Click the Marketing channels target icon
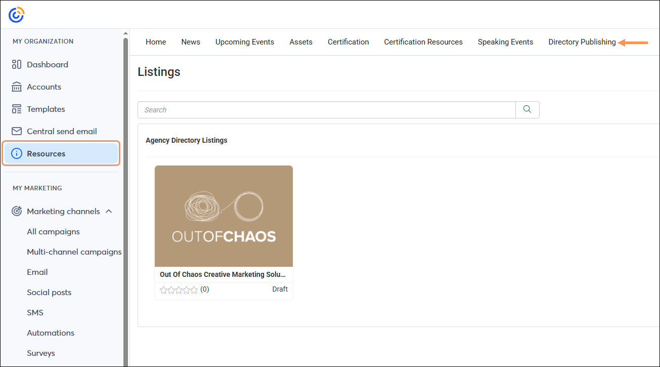Screen dimensions: 660x367 click(17, 211)
